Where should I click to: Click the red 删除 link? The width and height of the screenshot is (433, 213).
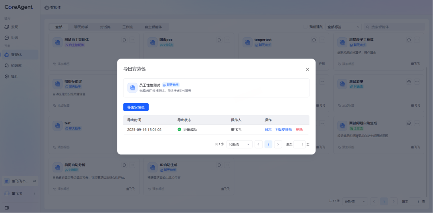[x=299, y=130]
